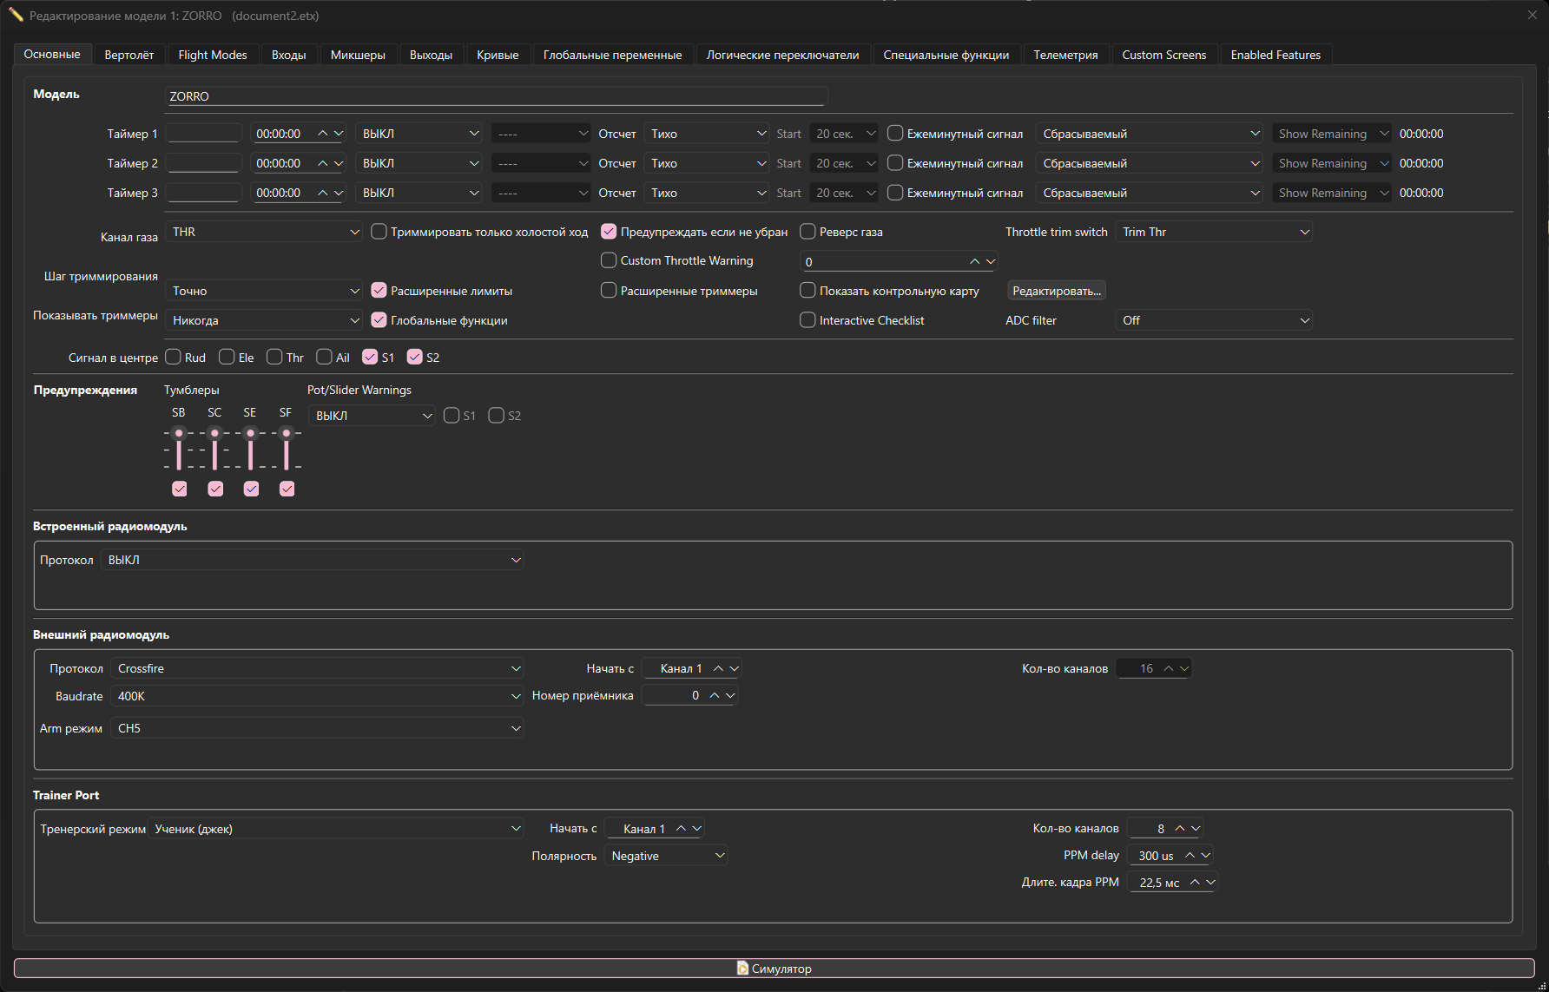
Task: Adjust the SC switch position slider
Action: 214,450
